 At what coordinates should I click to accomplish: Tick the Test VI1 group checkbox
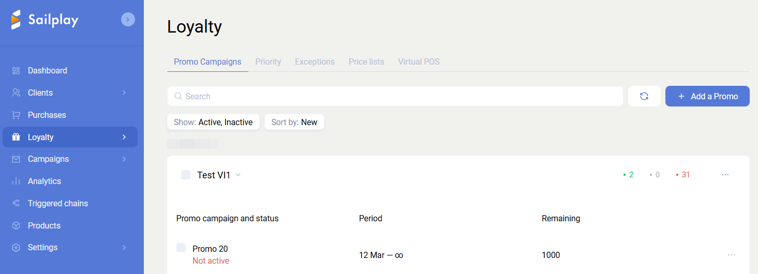coord(186,175)
